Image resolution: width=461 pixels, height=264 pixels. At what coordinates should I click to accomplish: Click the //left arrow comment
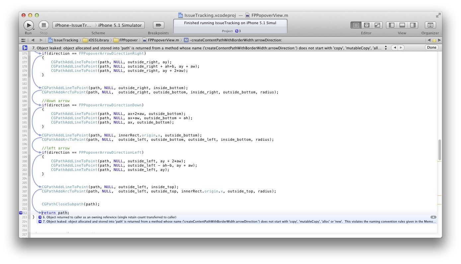coord(56,148)
